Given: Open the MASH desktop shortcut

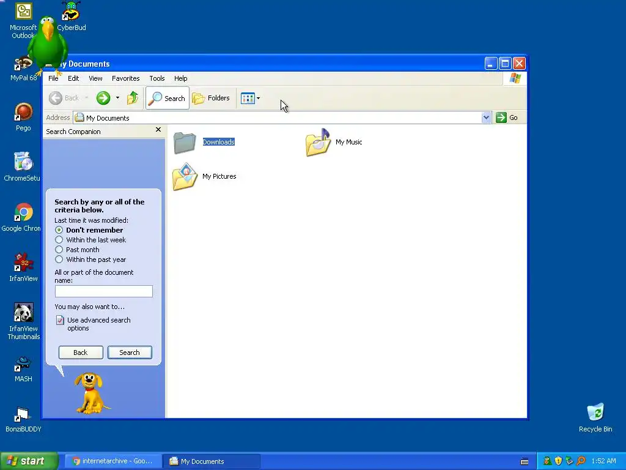Looking at the screenshot, I should tap(23, 369).
